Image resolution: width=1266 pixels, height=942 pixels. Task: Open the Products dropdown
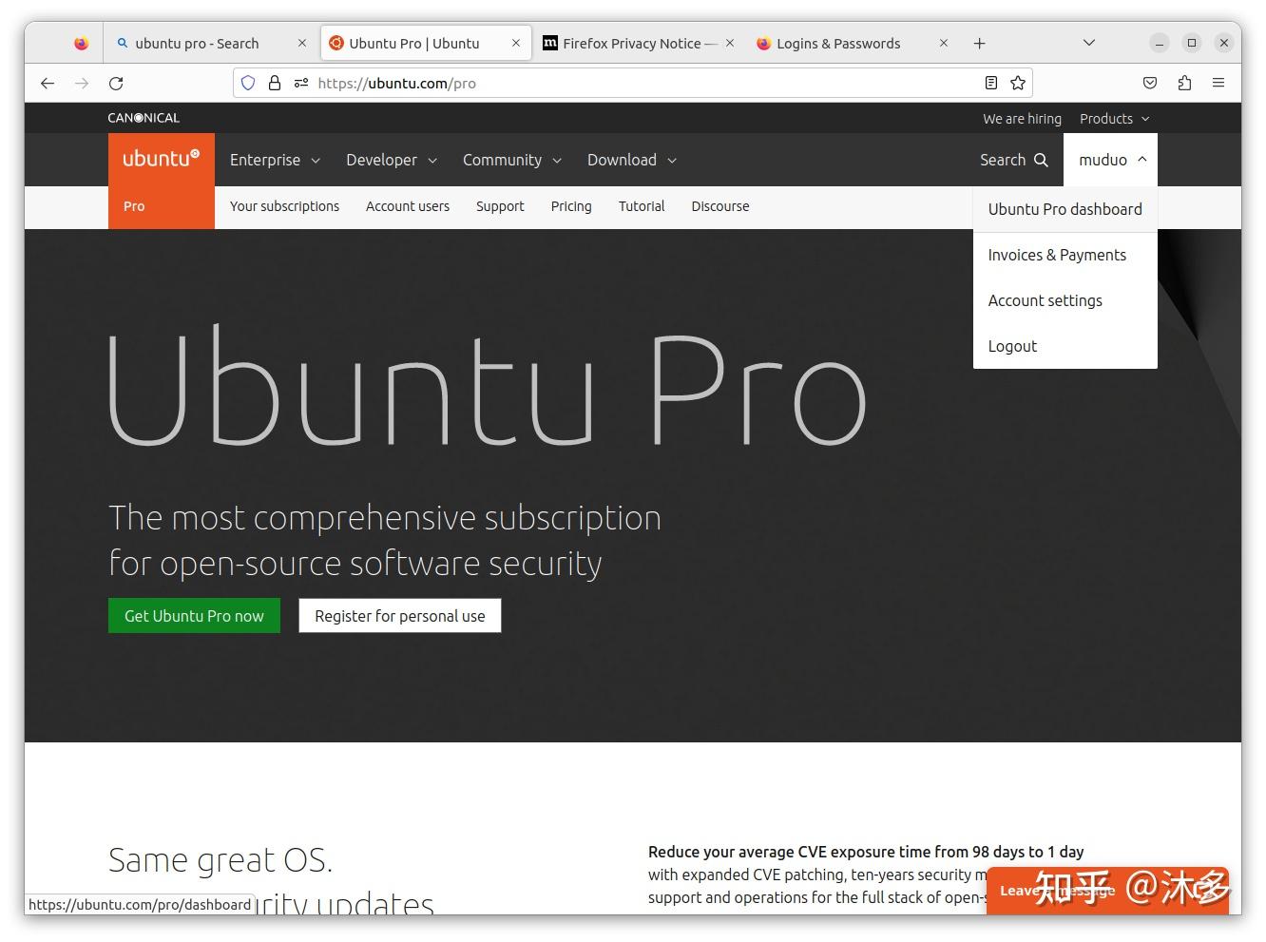click(x=1114, y=118)
